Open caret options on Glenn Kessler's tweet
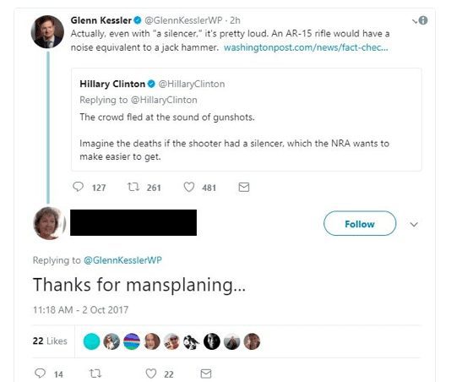The image size is (462, 382). 415,21
